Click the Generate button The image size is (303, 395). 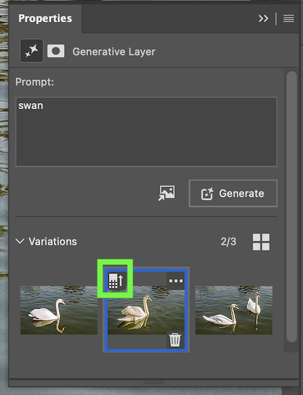[x=233, y=193]
